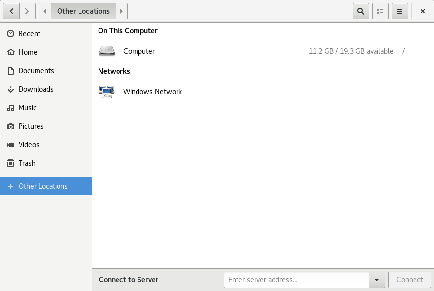434x291 pixels.
Task: Open the Windows Network icon
Action: coord(107,92)
